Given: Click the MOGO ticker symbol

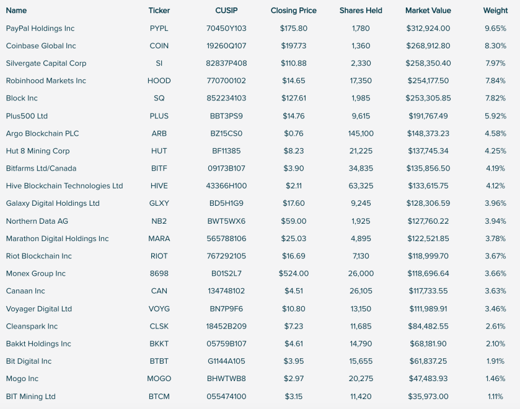Looking at the screenshot, I should pos(159,379).
